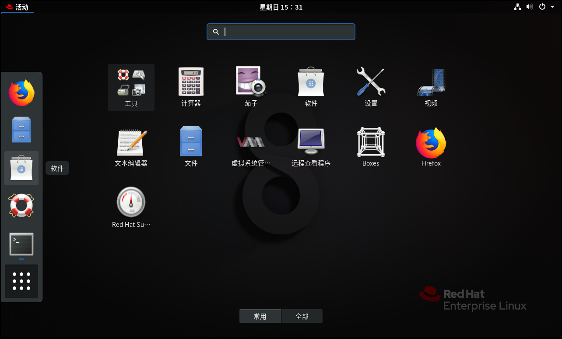Image resolution: width=562 pixels, height=339 pixels.
Task: Open the Help lifebuoy icon in dock
Action: (x=21, y=205)
